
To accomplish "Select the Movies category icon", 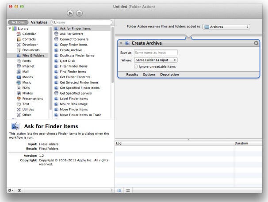I will [19, 77].
